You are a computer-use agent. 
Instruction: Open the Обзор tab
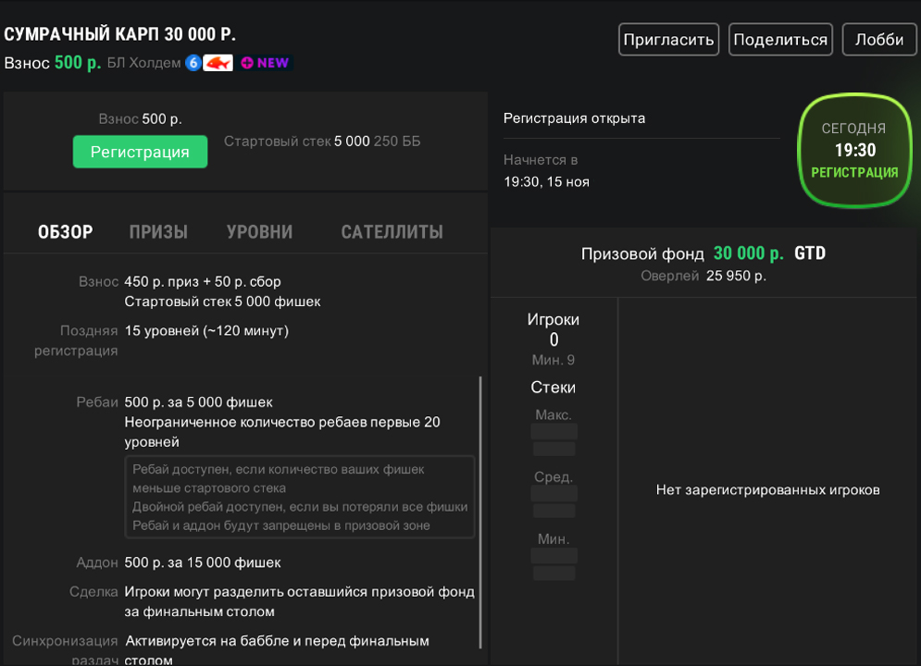click(65, 232)
